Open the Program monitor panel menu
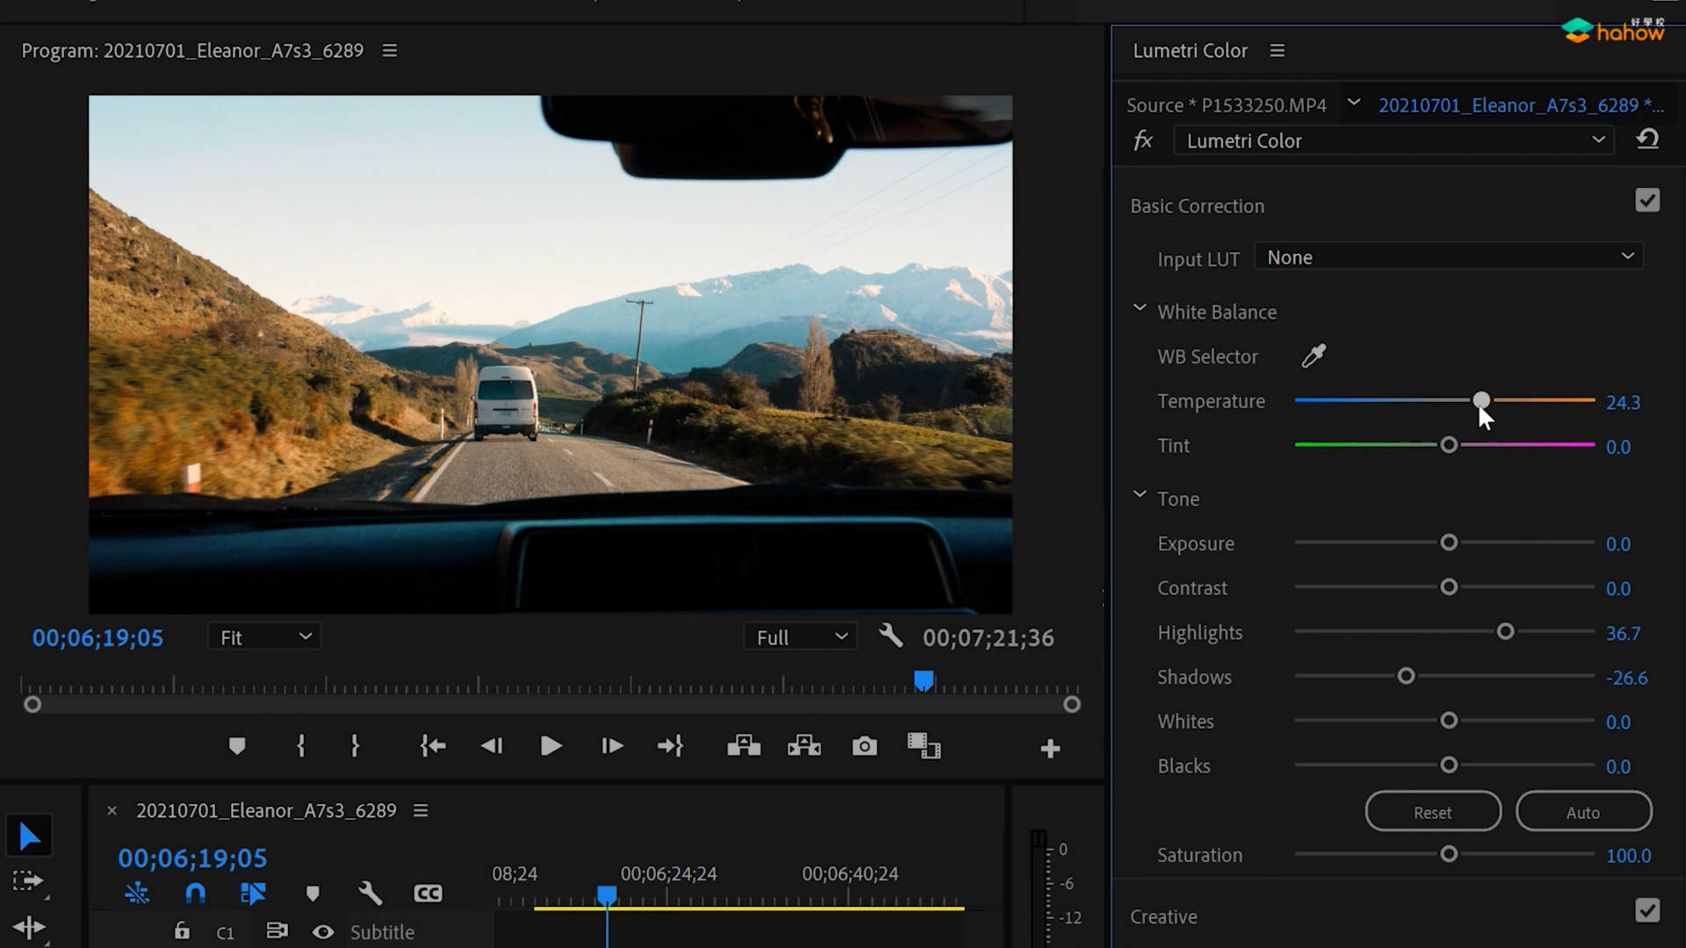Screen dimensions: 1686x948 coord(390,51)
